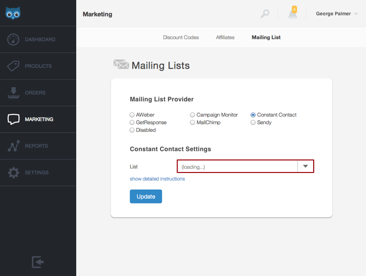The width and height of the screenshot is (366, 276).
Task: Open the List dropdown arrow
Action: click(x=305, y=166)
